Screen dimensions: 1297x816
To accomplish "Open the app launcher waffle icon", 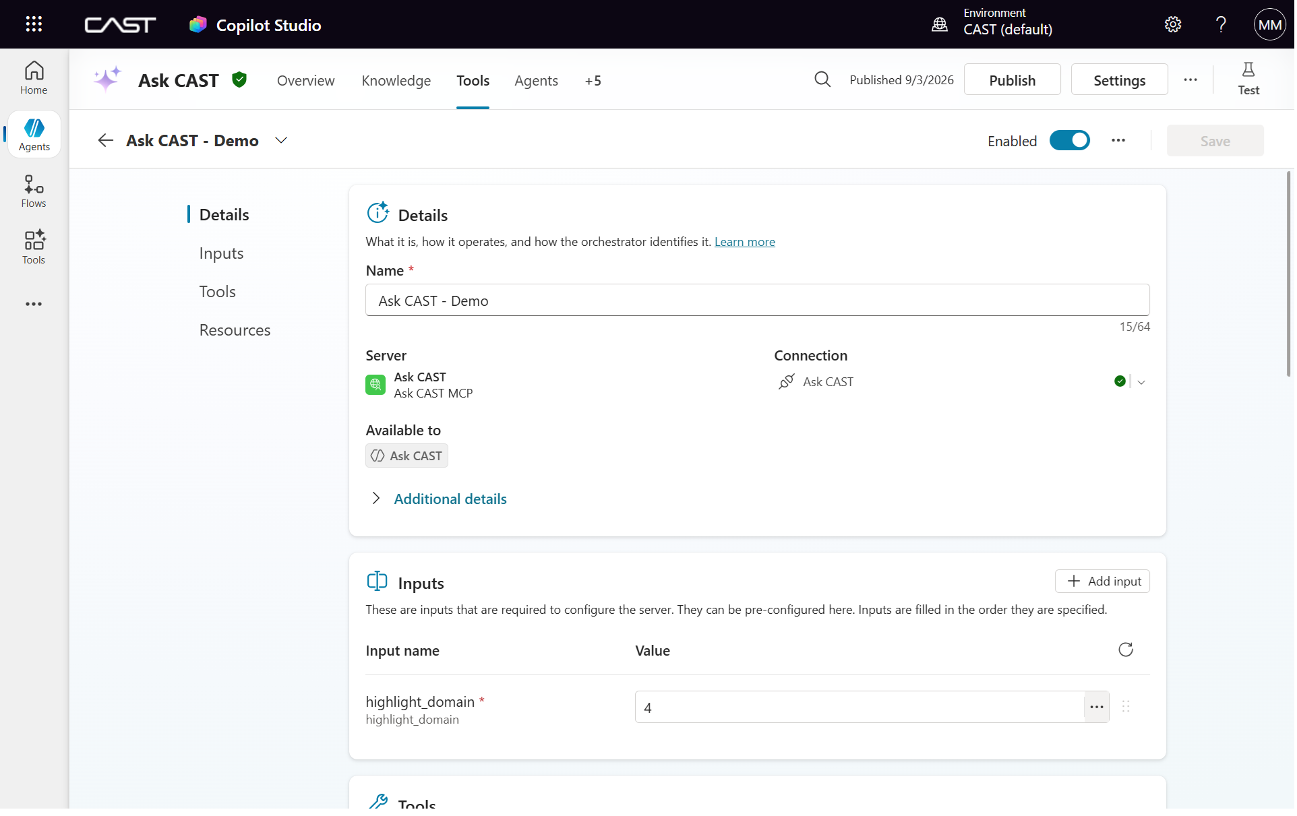I will [x=34, y=24].
